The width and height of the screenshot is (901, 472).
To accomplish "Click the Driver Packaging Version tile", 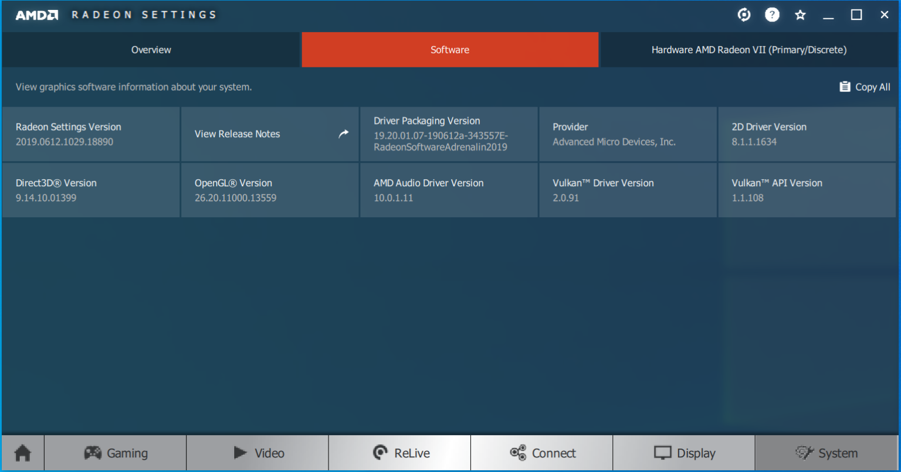I will point(449,134).
